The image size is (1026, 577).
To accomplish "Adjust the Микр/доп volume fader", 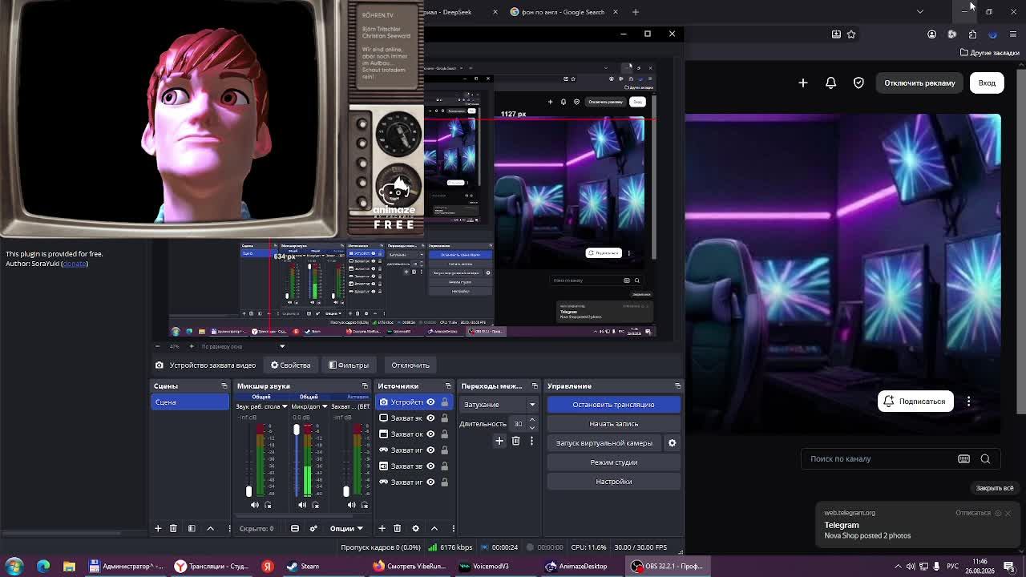I will pos(297,430).
